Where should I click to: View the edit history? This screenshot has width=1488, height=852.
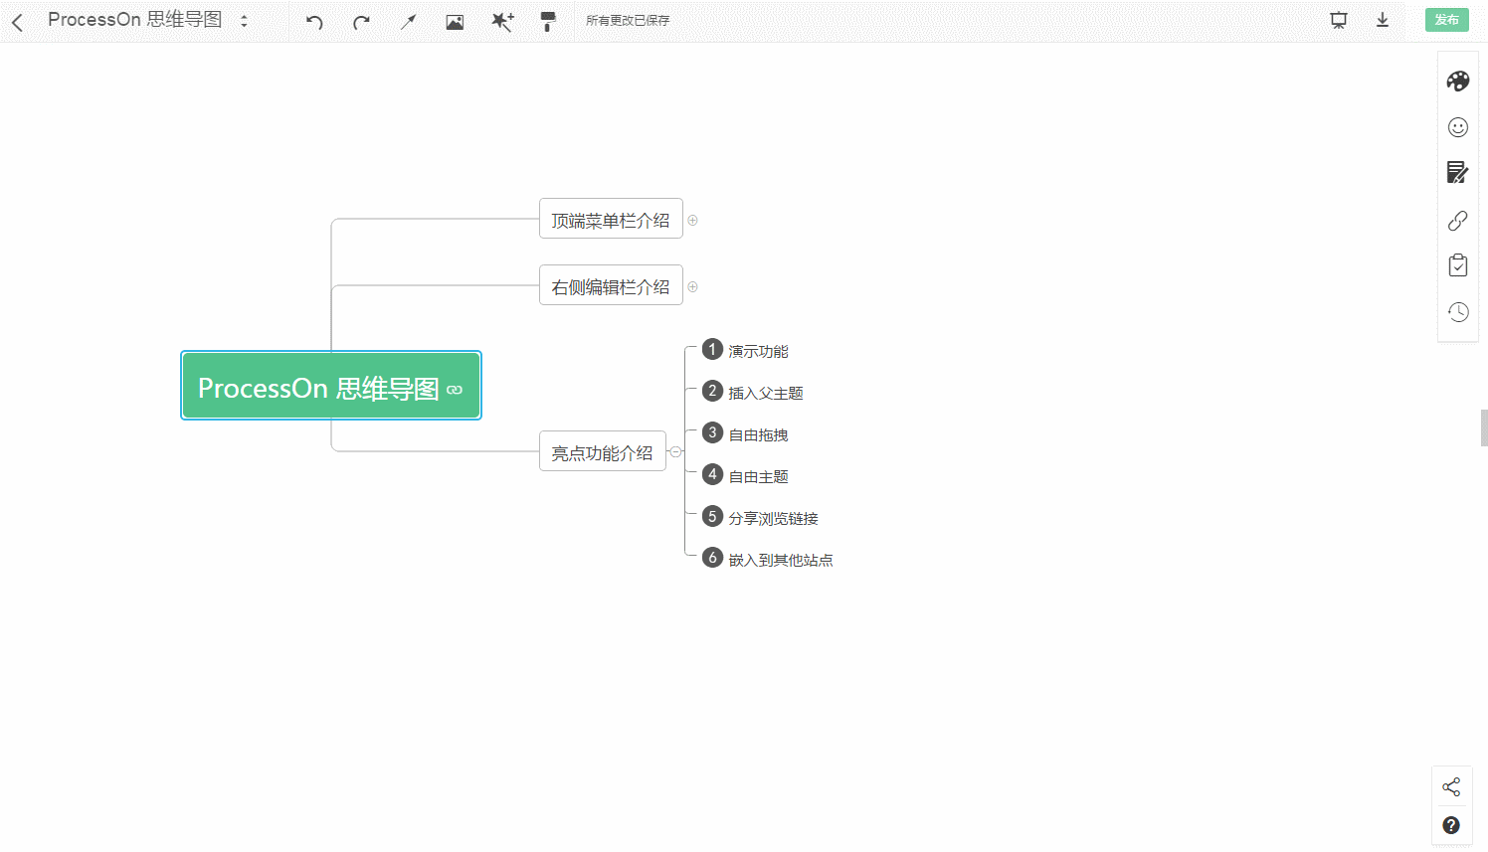click(x=1457, y=311)
